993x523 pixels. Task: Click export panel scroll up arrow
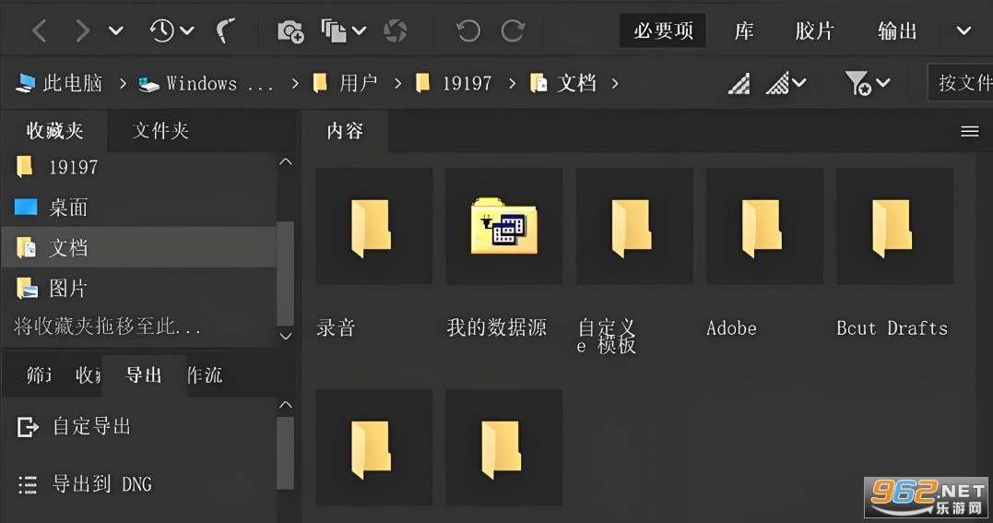pos(286,404)
